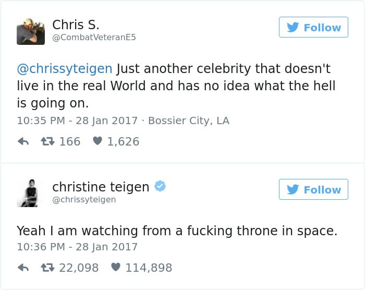Like Chris S.'s tweet
365x290 pixels.
97,141
